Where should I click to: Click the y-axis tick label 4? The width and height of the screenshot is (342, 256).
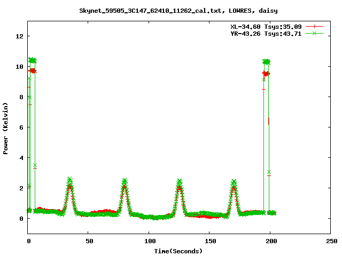coord(21,158)
